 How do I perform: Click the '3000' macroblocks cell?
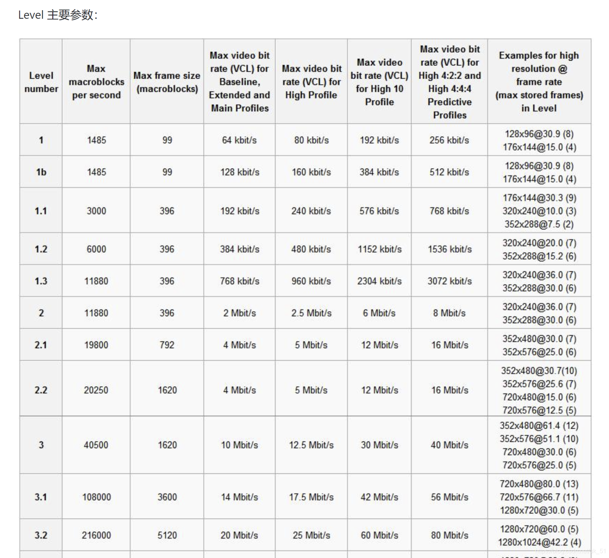[96, 211]
